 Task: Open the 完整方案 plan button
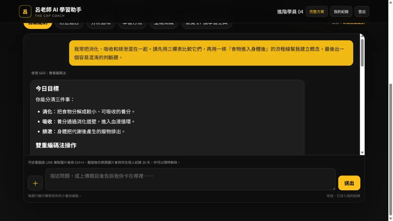click(x=317, y=11)
